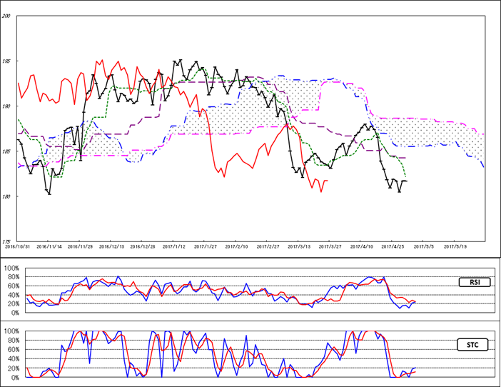Screen dimensions: 501x387
Task: Select the 2017/5/19 date axis label
Action: tap(457, 246)
